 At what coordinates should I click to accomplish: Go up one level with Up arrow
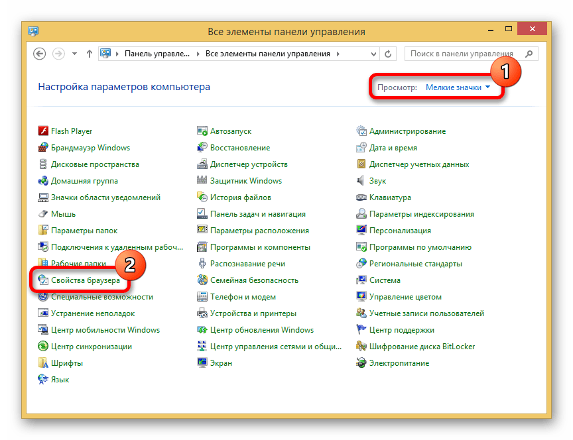[x=89, y=54]
